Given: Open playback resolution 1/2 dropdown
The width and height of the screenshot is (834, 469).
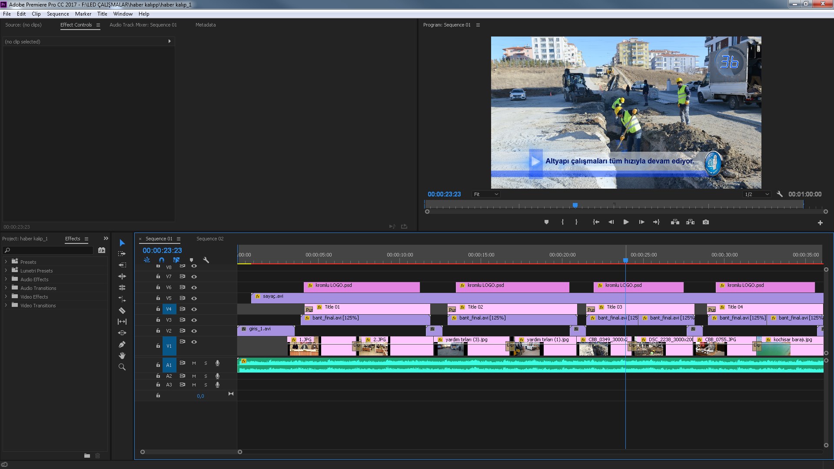Looking at the screenshot, I should click(756, 194).
